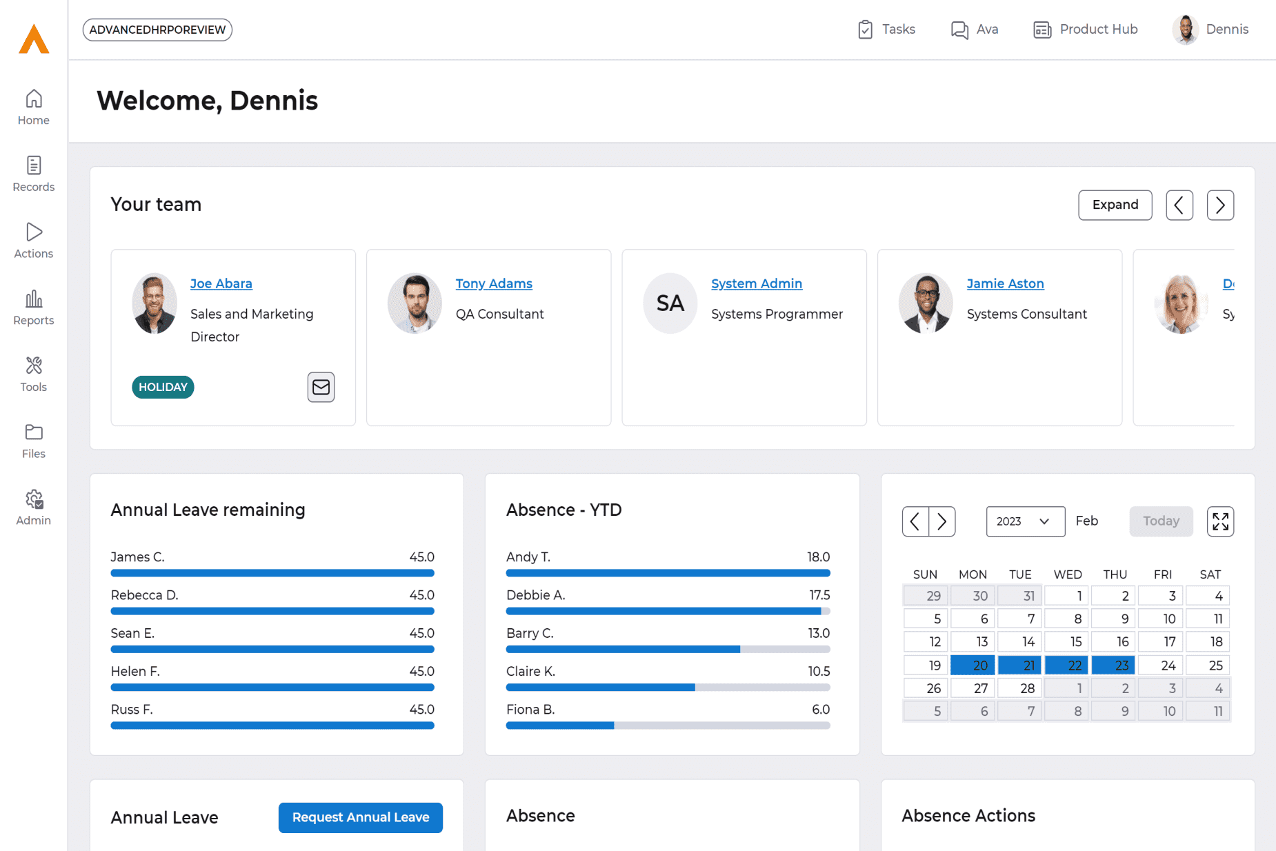The height and width of the screenshot is (851, 1276).
Task: Click Barry C.'s absence progress bar
Action: 668,649
